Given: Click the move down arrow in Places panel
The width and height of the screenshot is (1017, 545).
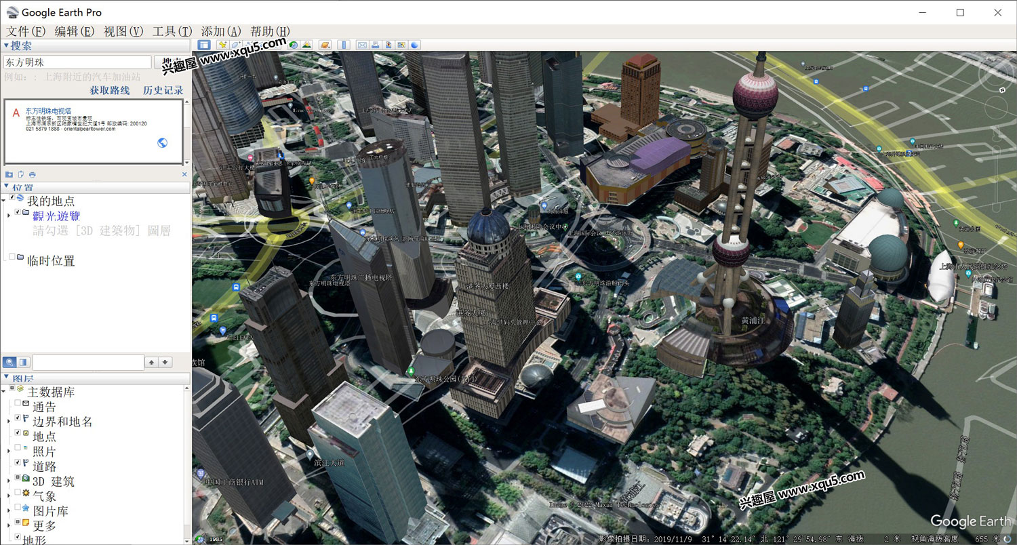Looking at the screenshot, I should pos(165,362).
